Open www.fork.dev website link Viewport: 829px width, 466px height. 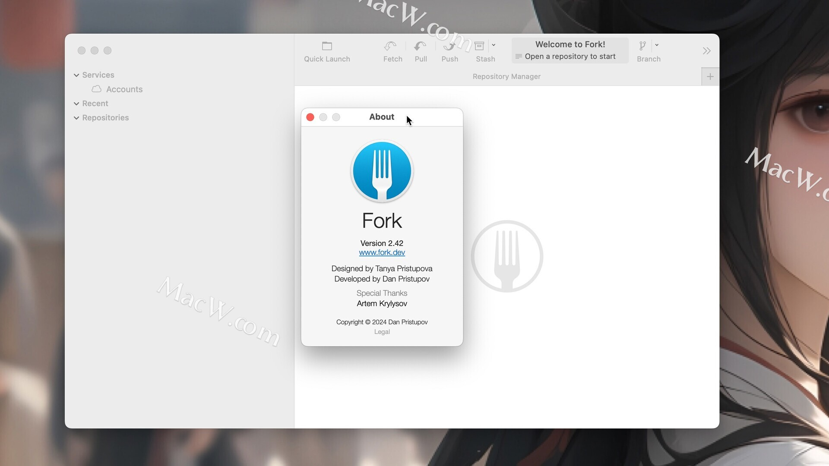[x=382, y=252]
